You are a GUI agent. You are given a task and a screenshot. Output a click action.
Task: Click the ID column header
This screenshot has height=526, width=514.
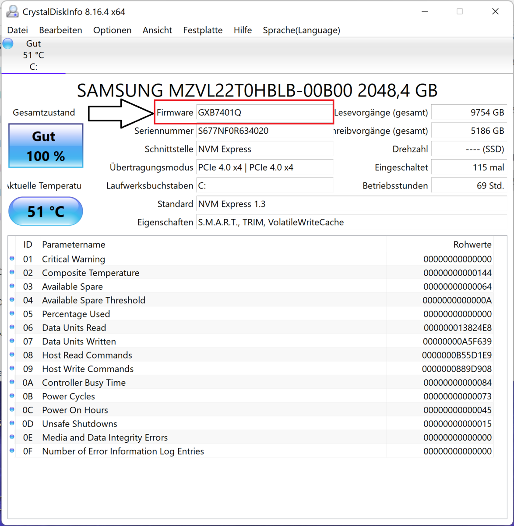tap(28, 245)
